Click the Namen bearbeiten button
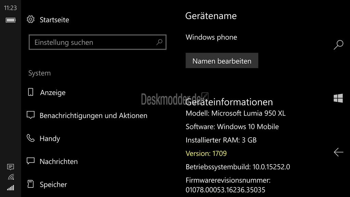This screenshot has height=197, width=350. tap(222, 61)
